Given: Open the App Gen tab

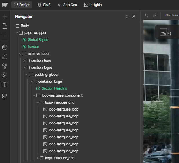Looking at the screenshot, I should [67, 5].
